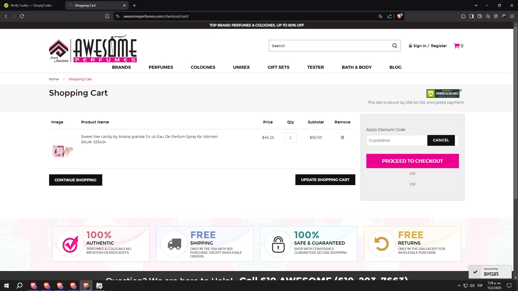
Task: Click the search magnifier icon
Action: (394, 46)
